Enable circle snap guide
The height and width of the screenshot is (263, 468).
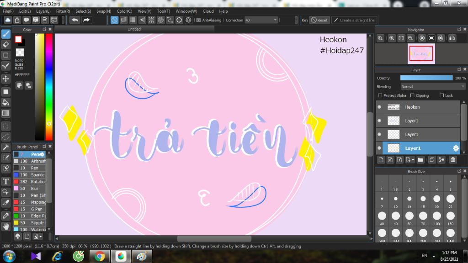(160, 20)
